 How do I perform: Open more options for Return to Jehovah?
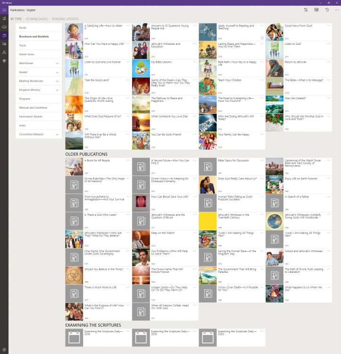(x=328, y=62)
